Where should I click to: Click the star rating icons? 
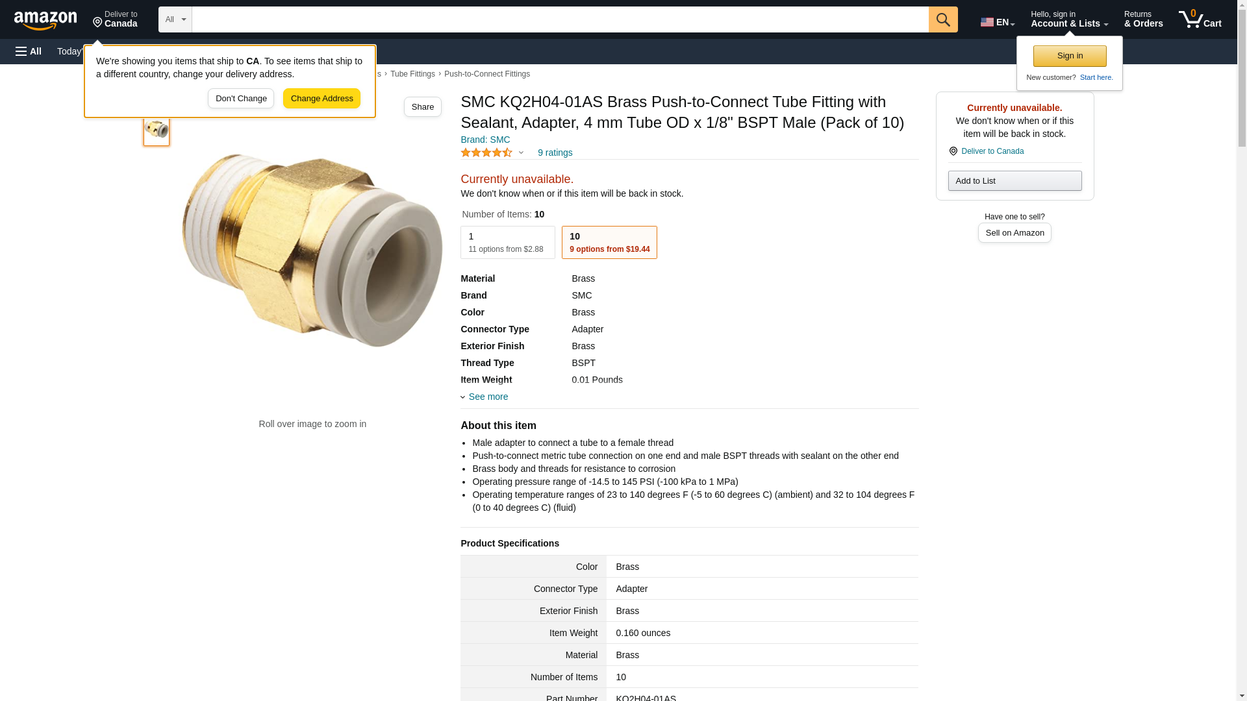tap(486, 153)
